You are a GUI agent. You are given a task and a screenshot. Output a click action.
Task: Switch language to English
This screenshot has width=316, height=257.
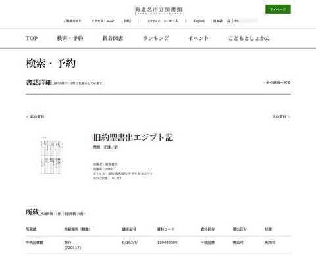click(199, 21)
